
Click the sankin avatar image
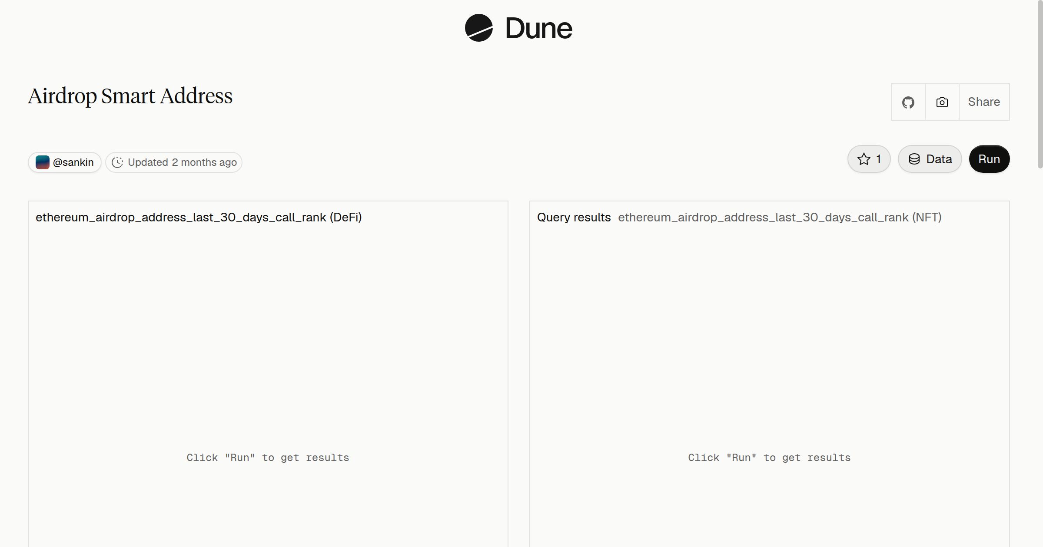tap(43, 162)
